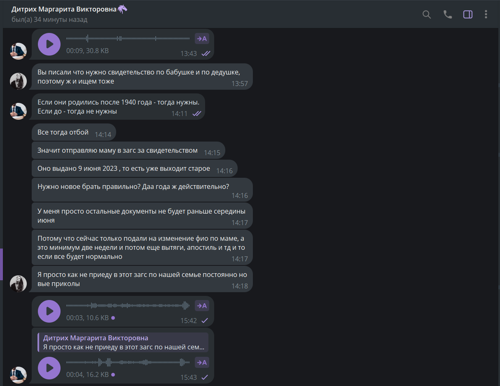
Task: Click avatar beside the 14:18 message
Action: [18, 284]
